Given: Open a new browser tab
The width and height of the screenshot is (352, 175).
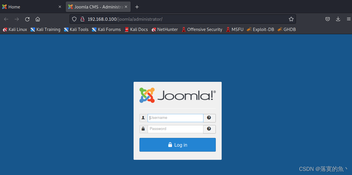Looking at the screenshot, I should (137, 7).
